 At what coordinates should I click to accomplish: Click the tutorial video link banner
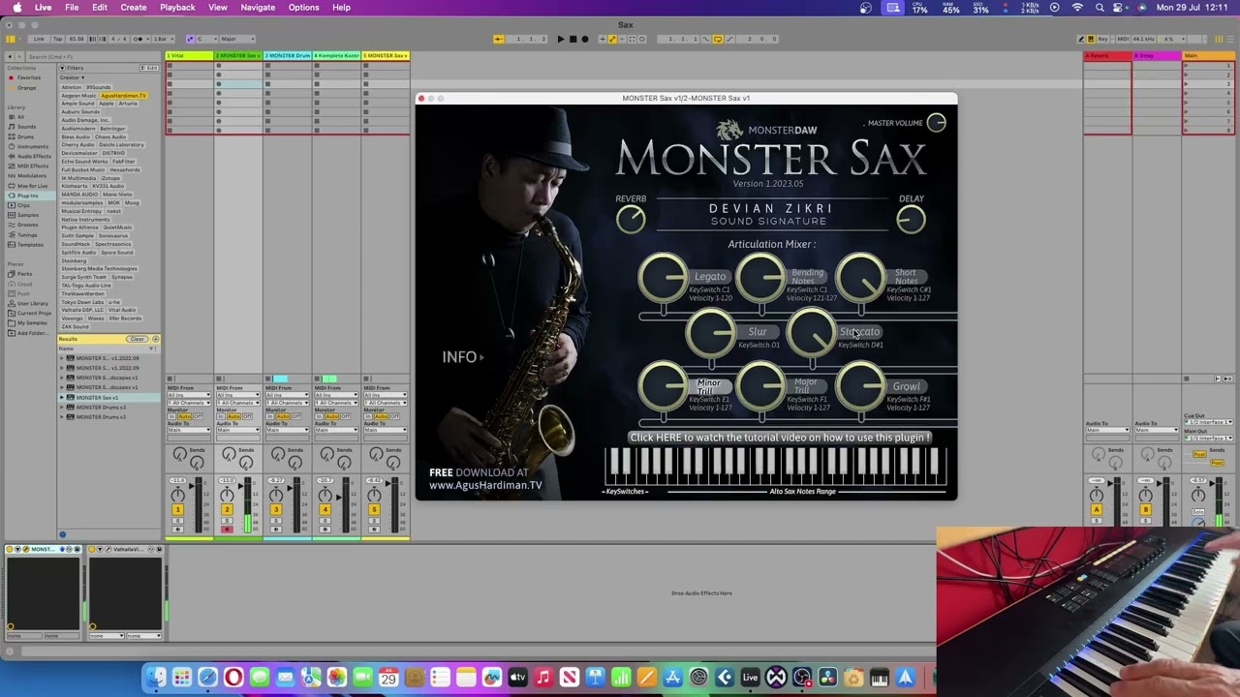(x=780, y=438)
